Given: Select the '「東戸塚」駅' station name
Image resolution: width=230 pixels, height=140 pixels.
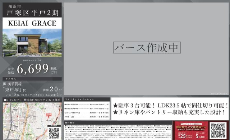Looking at the screenshot, I should click(x=14, y=90).
